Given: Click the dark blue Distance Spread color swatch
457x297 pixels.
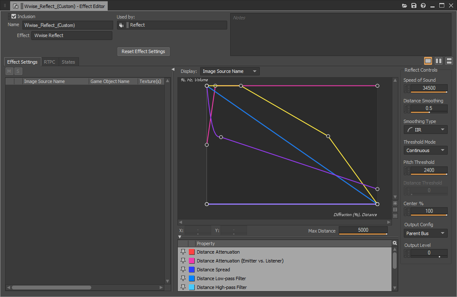Looking at the screenshot, I should [192, 270].
